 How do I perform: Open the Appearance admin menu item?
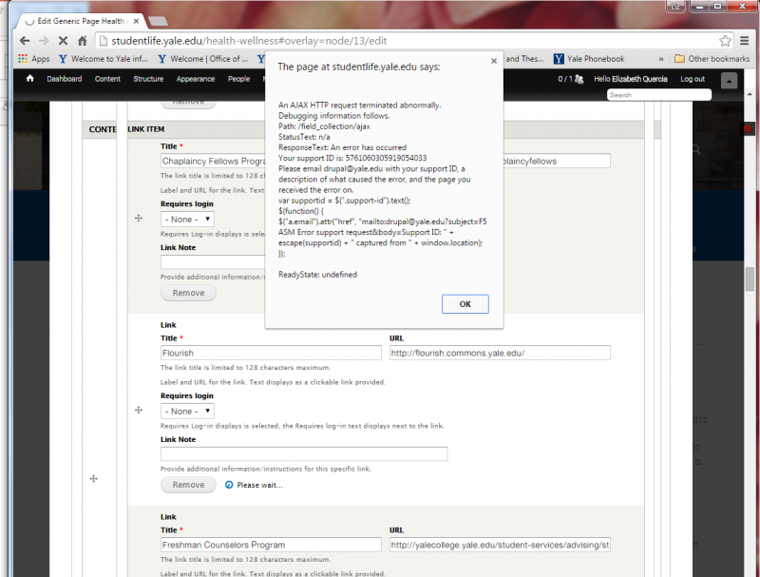coord(196,79)
